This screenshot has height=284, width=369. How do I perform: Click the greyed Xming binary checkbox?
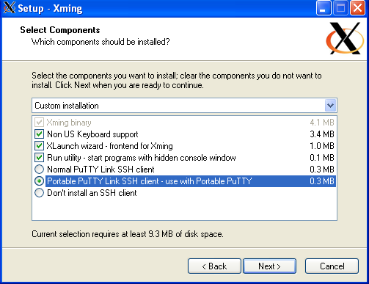pyautogui.click(x=39, y=123)
